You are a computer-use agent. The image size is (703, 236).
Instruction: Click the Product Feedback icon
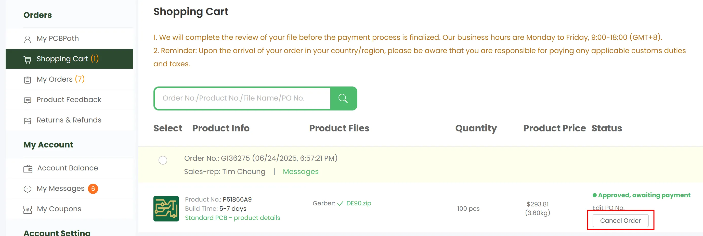pyautogui.click(x=28, y=100)
